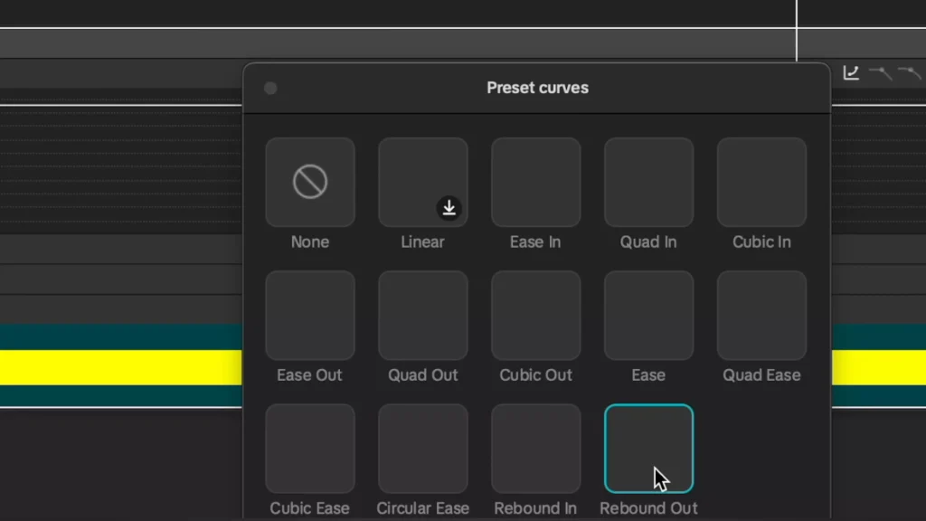926x521 pixels.
Task: Select the None preset to remove easing
Action: click(310, 181)
